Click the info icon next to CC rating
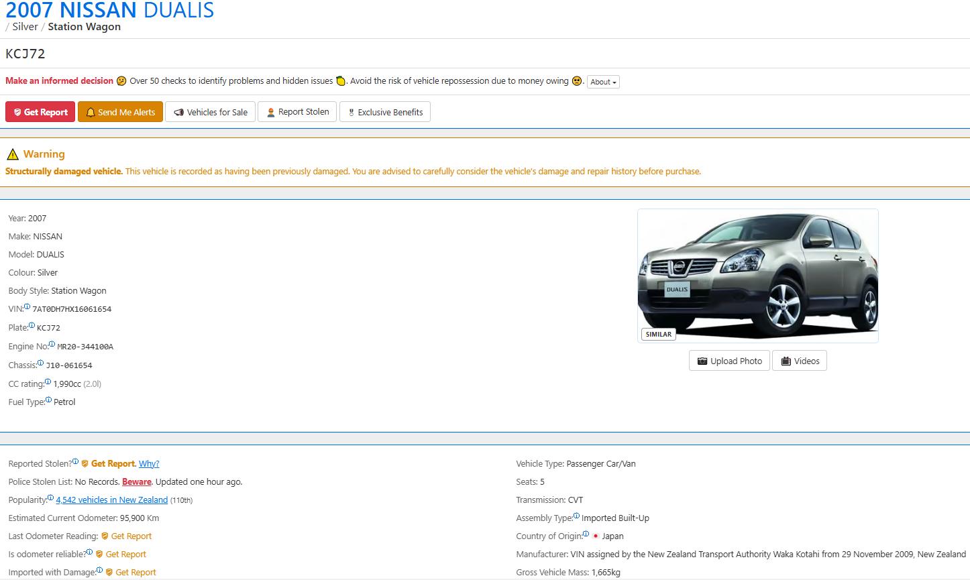Viewport: 970px width, 580px height. 48,382
